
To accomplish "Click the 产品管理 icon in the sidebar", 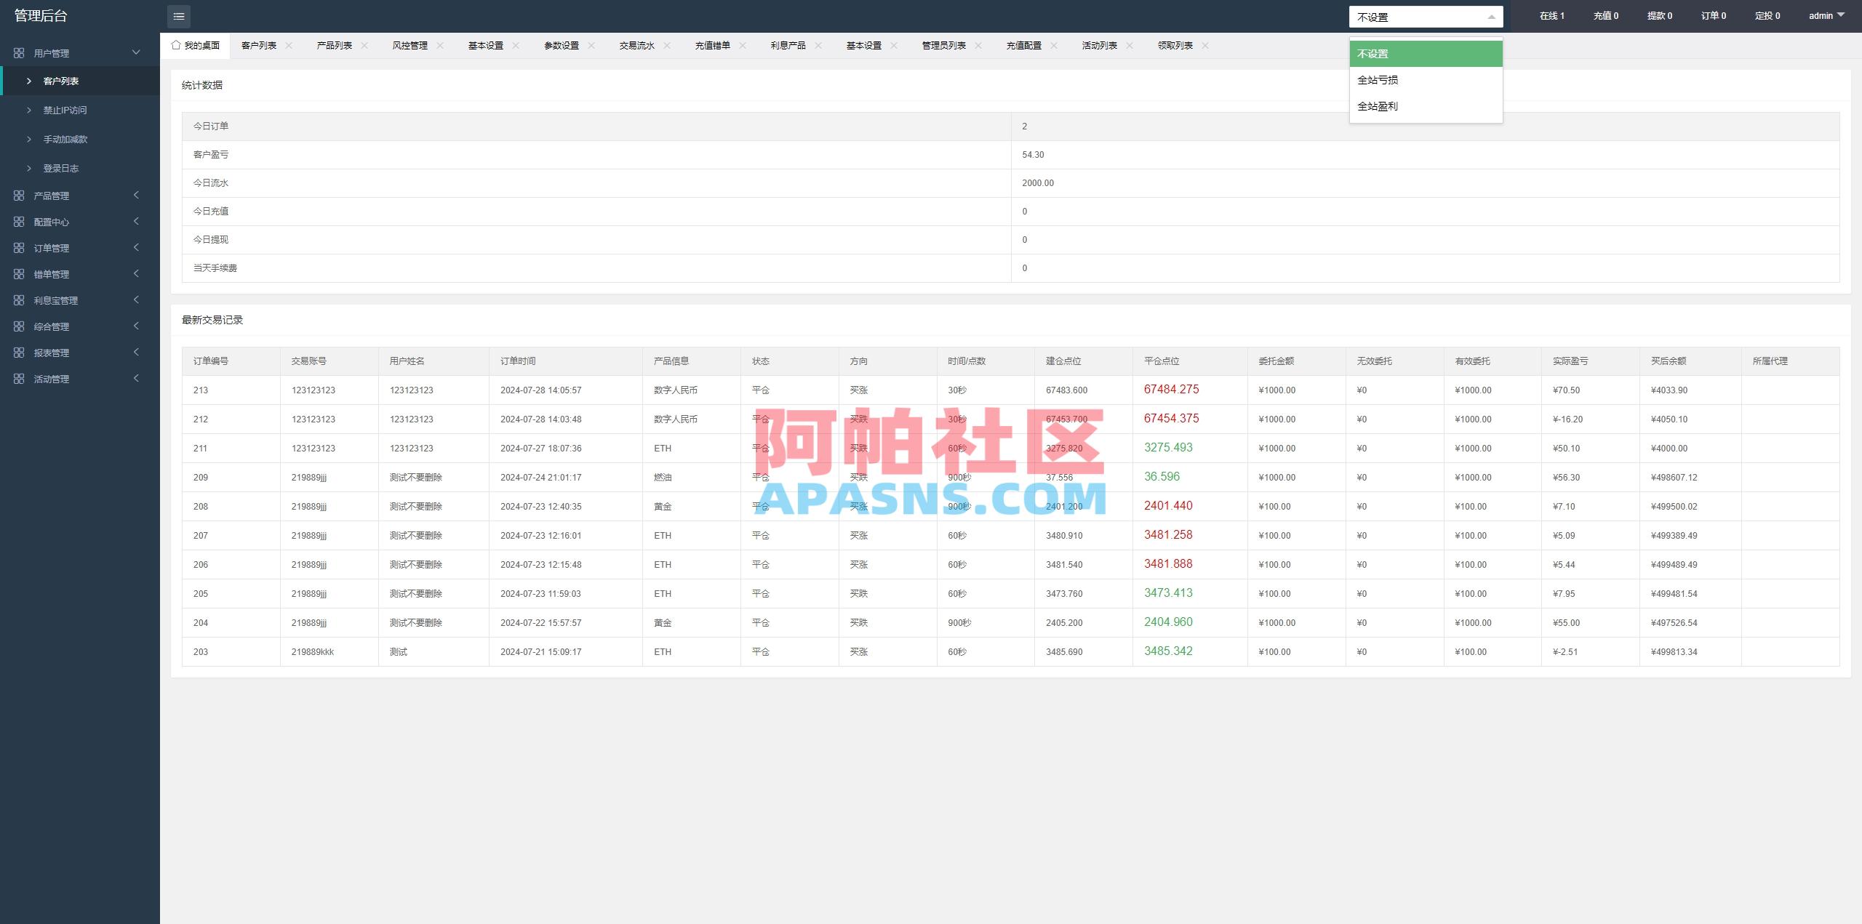I will tap(19, 195).
